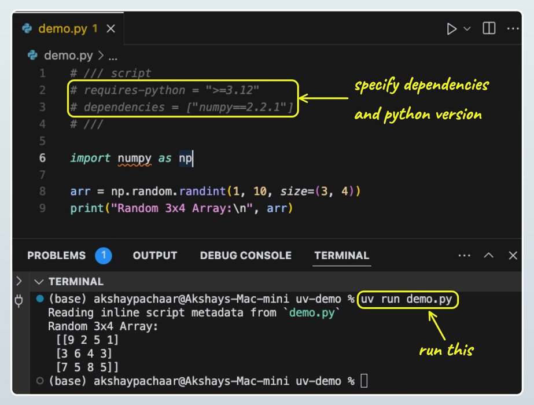Run the Python file with play button

tap(451, 28)
